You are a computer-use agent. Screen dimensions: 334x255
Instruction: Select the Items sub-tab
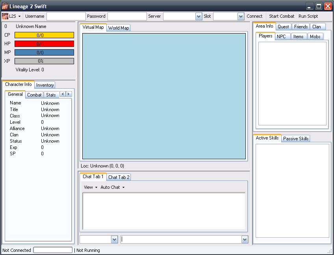(x=298, y=37)
